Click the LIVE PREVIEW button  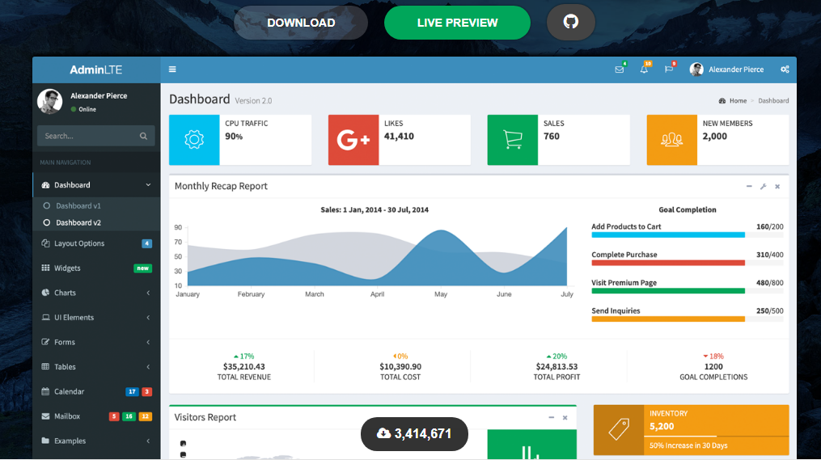457,23
